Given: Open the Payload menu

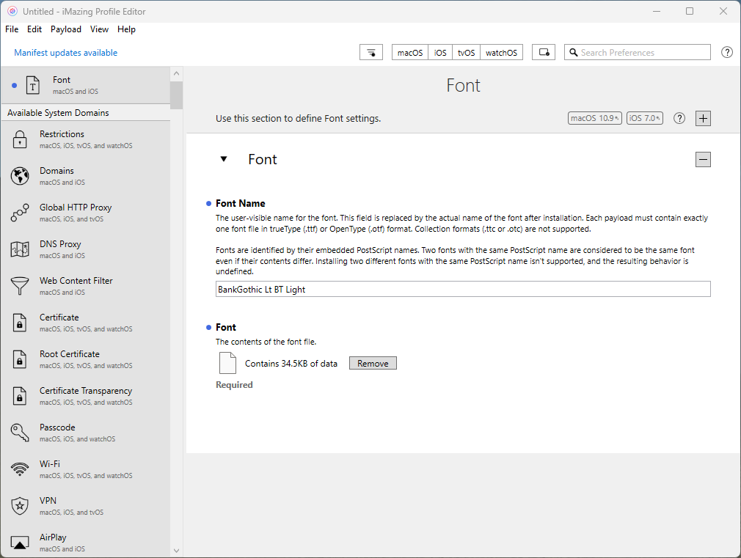Looking at the screenshot, I should tap(65, 29).
